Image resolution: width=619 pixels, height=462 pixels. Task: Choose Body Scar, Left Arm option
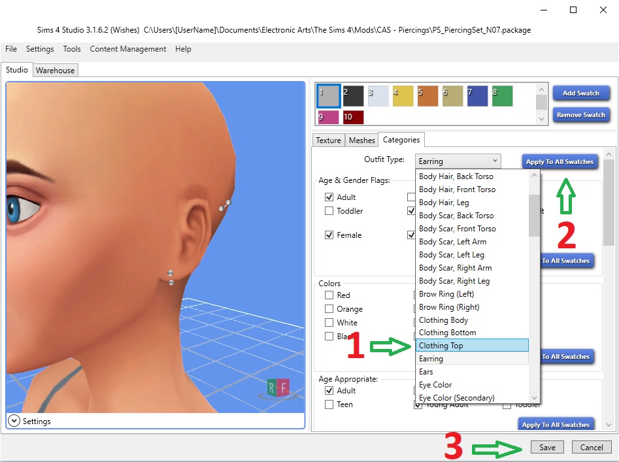click(472, 241)
